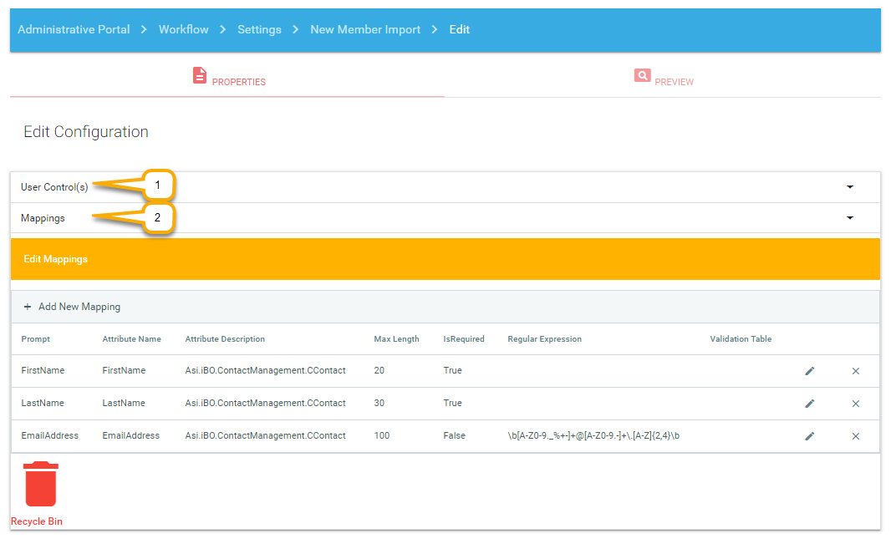
Task: Edit the FirstName mapping with pencil icon
Action: point(809,371)
